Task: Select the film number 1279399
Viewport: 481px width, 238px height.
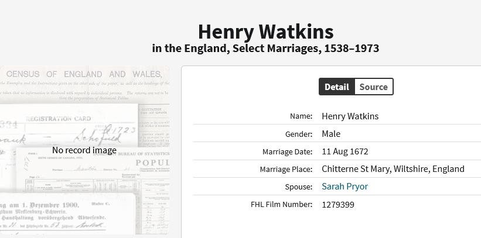Action: (338, 205)
